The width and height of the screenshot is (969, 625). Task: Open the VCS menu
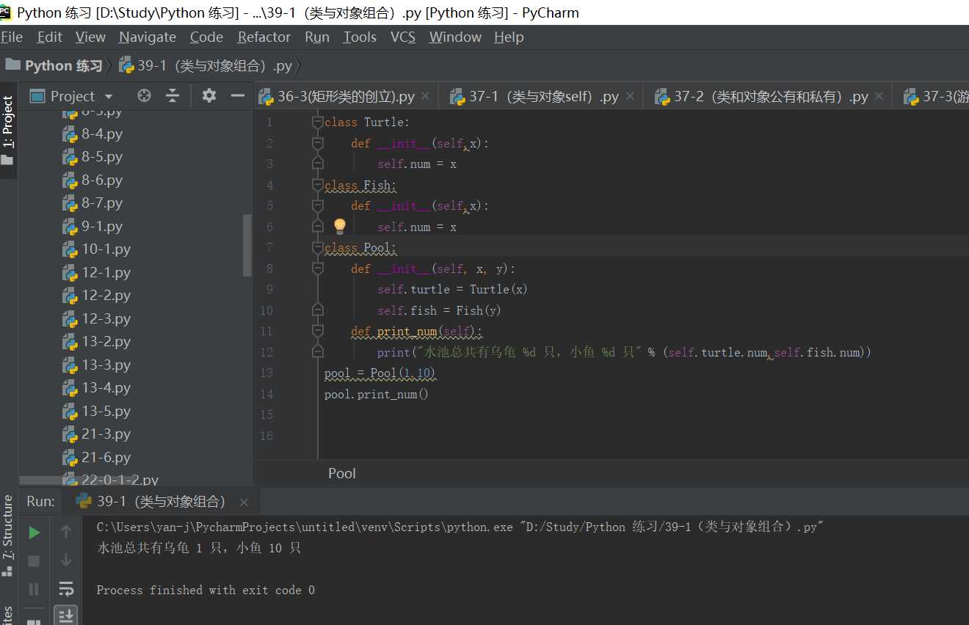pyautogui.click(x=403, y=37)
